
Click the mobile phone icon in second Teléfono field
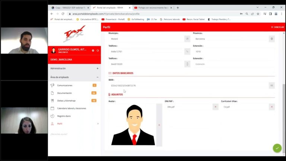(x=187, y=64)
